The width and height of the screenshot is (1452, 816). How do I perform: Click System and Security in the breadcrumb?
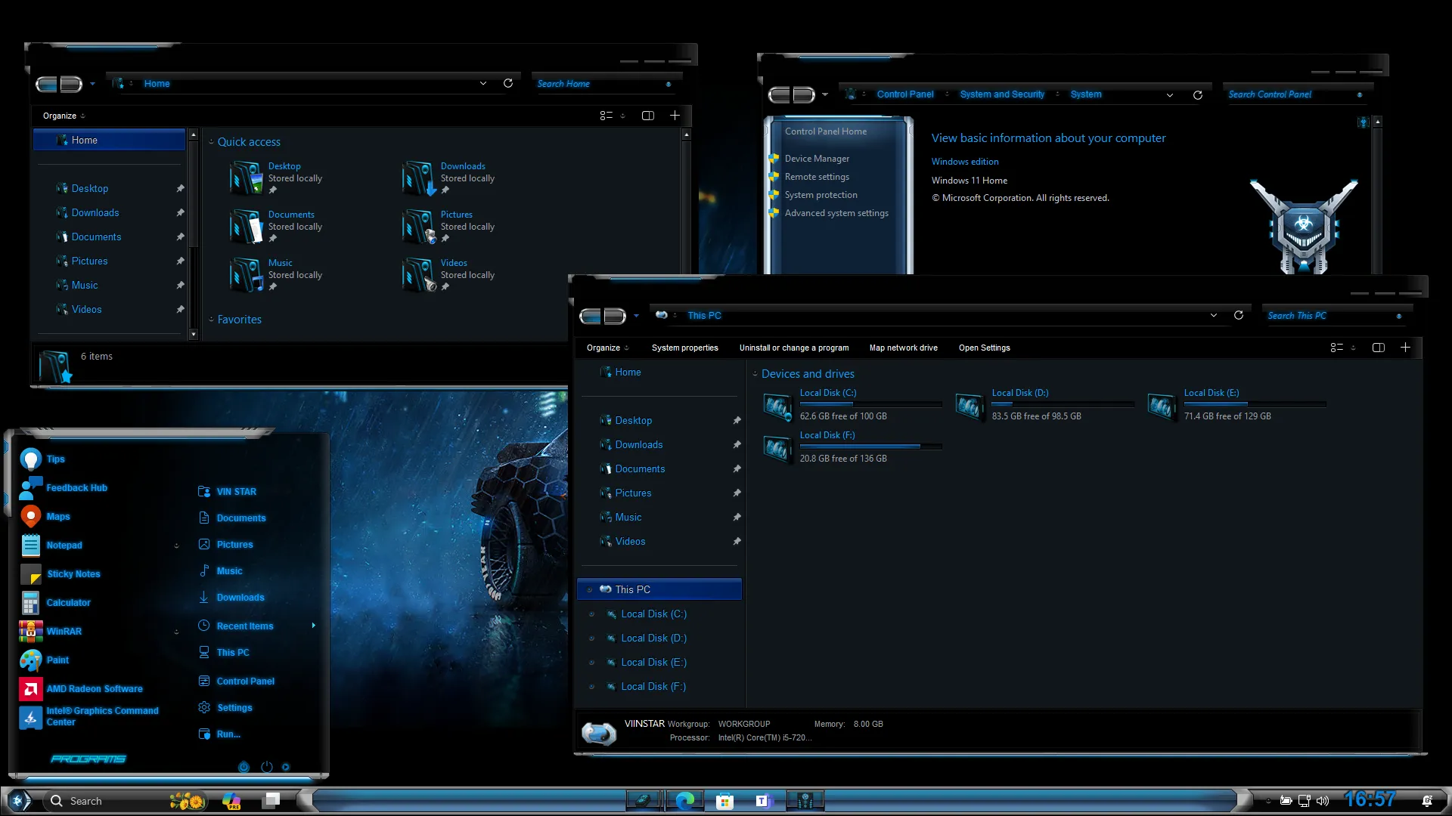(x=1002, y=94)
